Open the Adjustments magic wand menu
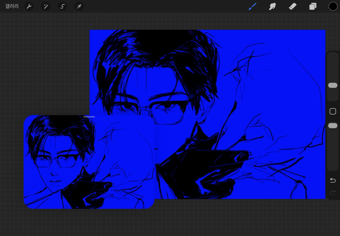This screenshot has height=236, width=340. point(46,6)
